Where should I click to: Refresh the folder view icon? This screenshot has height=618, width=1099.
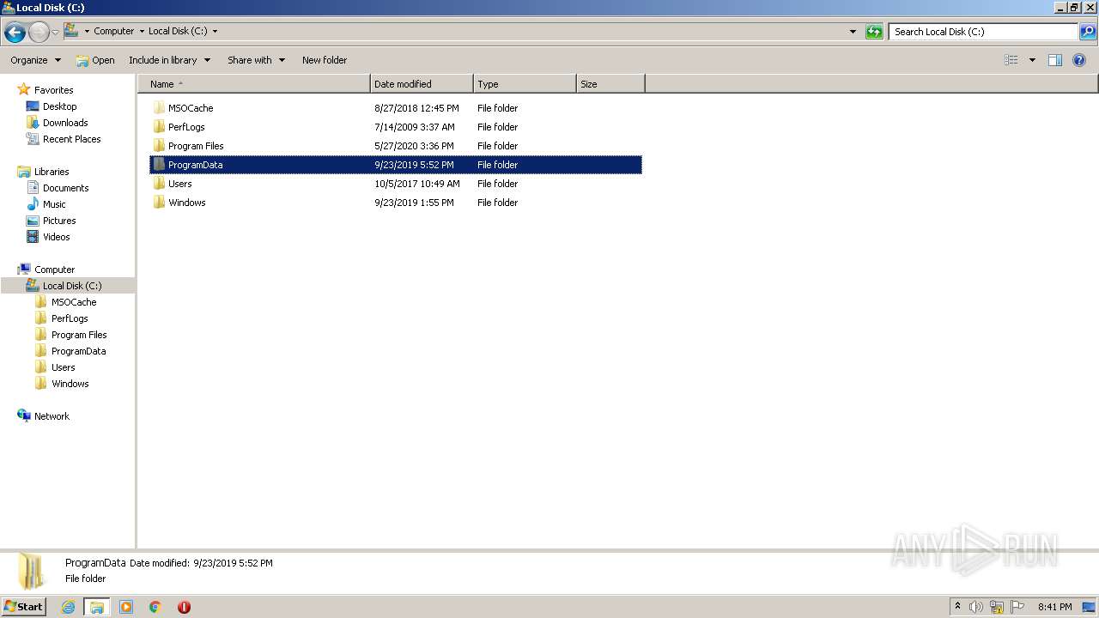click(x=874, y=32)
